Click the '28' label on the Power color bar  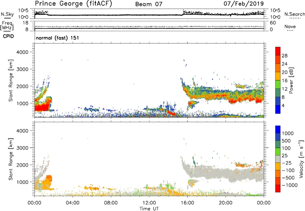coord(284,56)
